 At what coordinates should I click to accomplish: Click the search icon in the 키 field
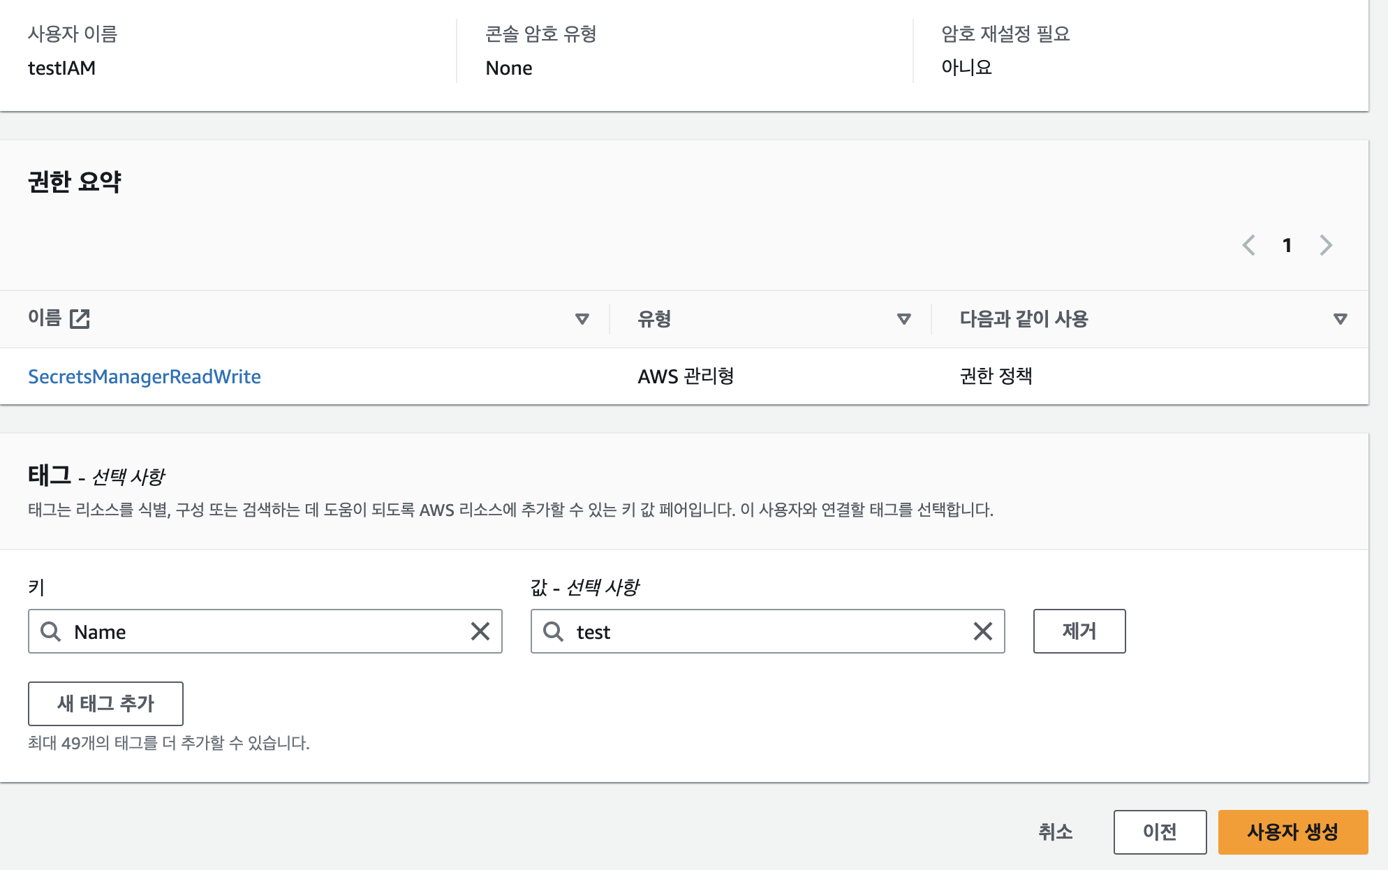(x=50, y=631)
